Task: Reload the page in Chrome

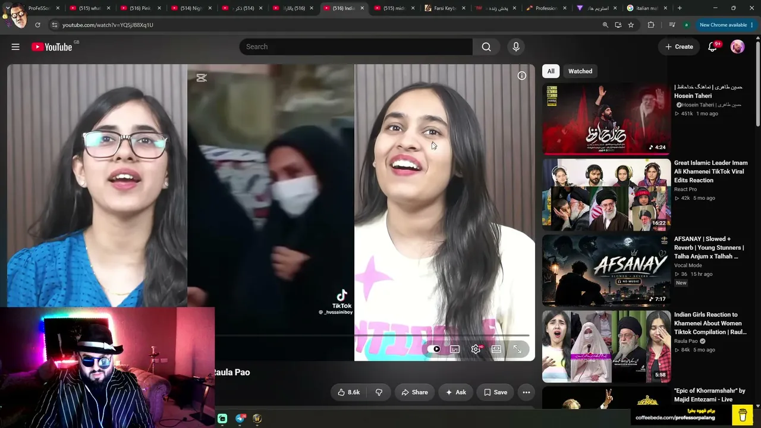Action: click(37, 25)
